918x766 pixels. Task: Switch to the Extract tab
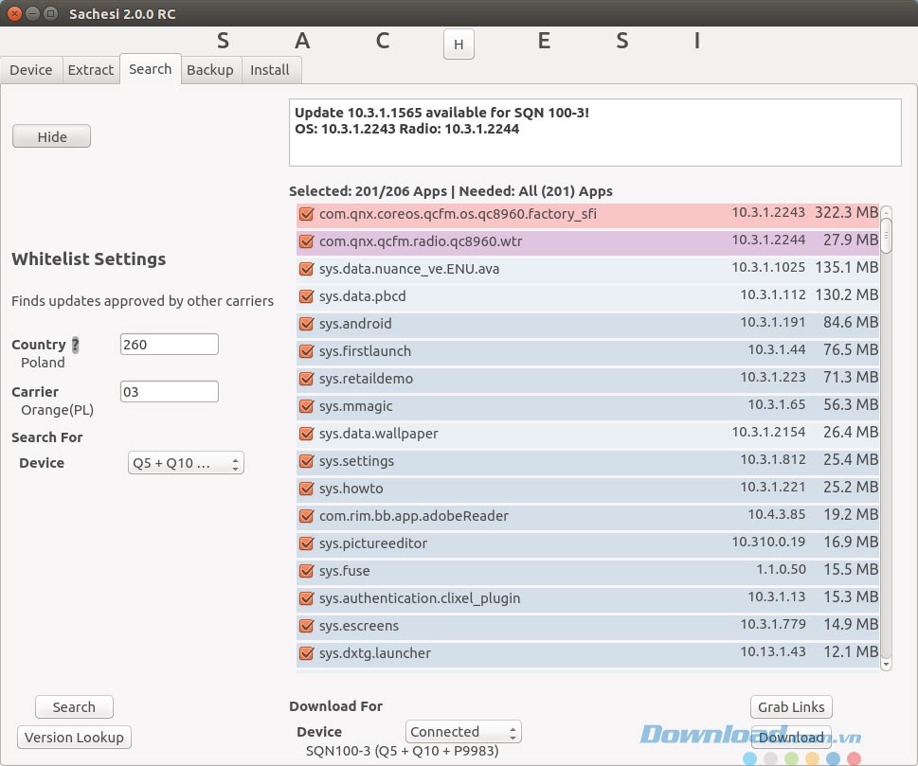91,70
